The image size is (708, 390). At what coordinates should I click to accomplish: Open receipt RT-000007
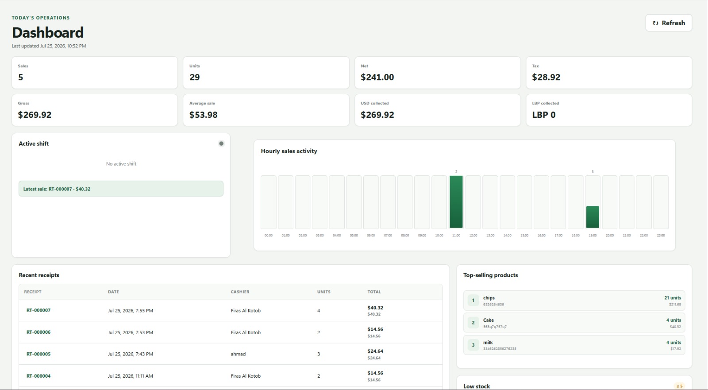(38, 310)
